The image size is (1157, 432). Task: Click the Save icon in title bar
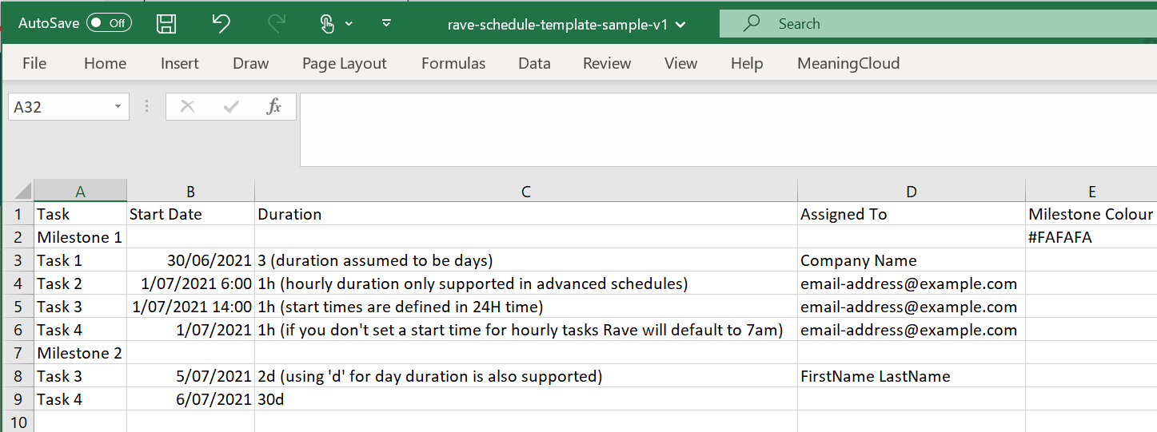pos(166,24)
